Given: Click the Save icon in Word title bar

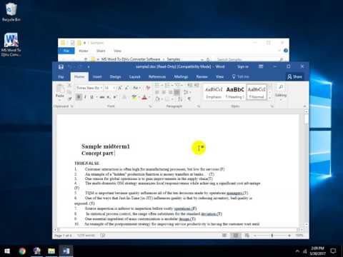Looking at the screenshot, I should tap(61, 67).
